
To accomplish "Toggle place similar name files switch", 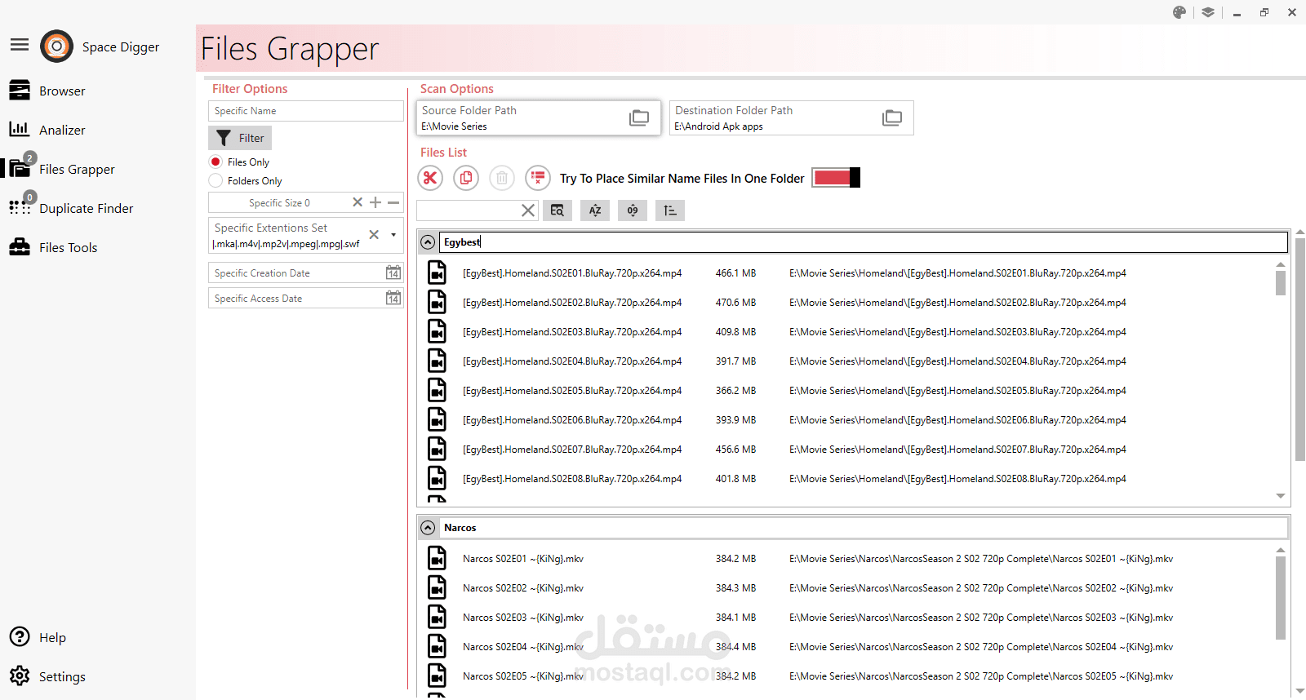I will click(836, 178).
